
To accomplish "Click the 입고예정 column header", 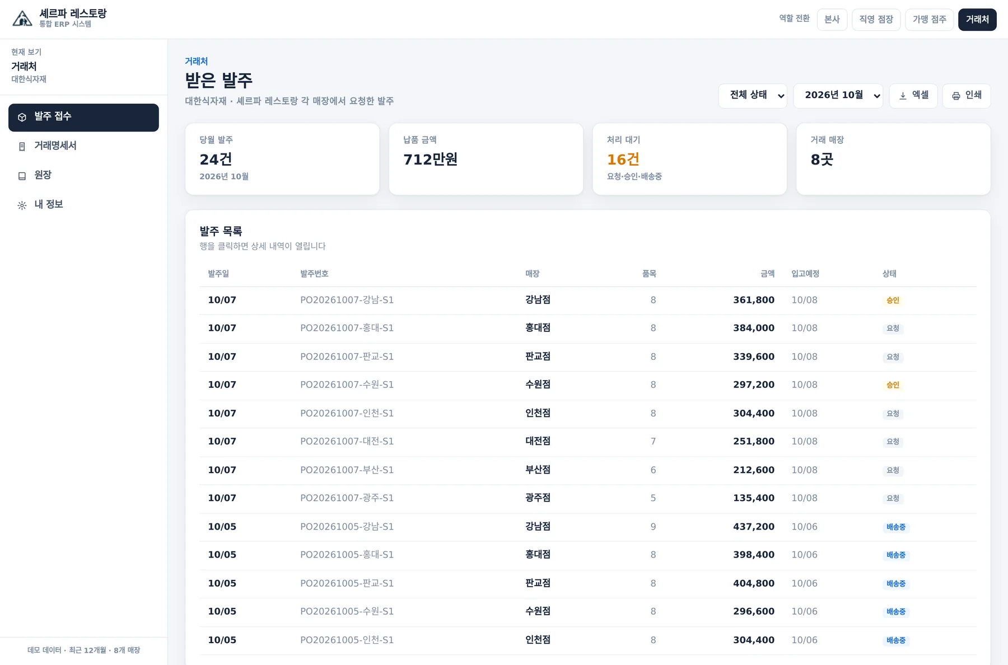I will 805,274.
